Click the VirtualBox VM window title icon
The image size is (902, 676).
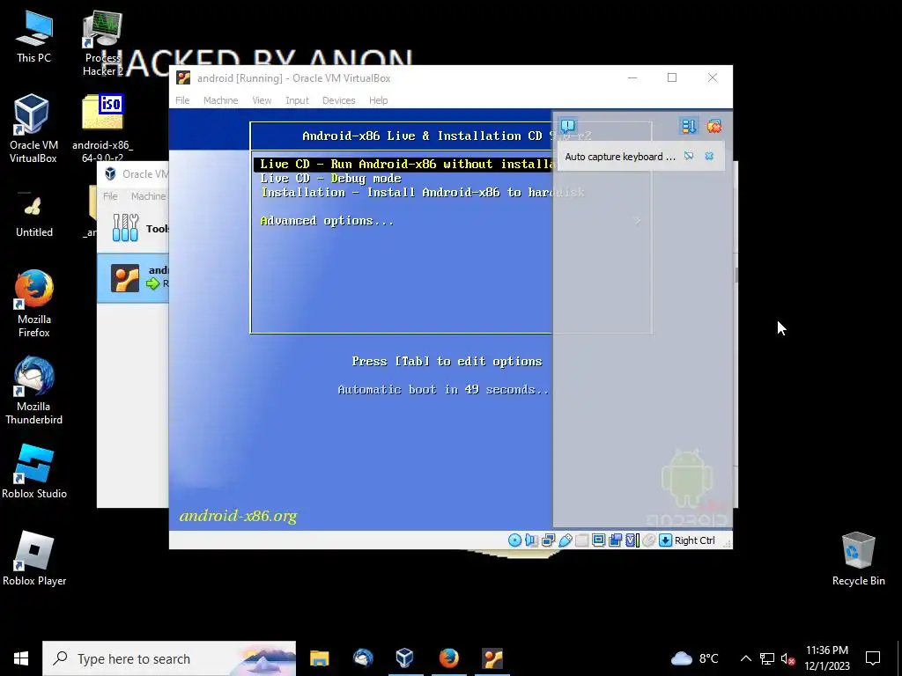[183, 77]
